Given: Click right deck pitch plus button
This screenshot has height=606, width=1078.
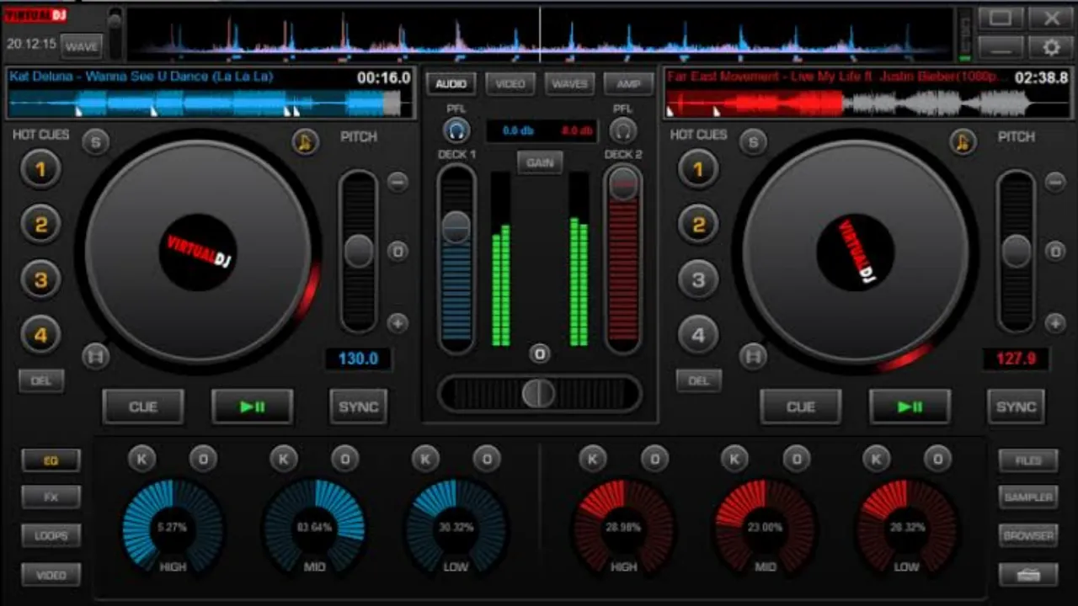Looking at the screenshot, I should pos(1055,322).
